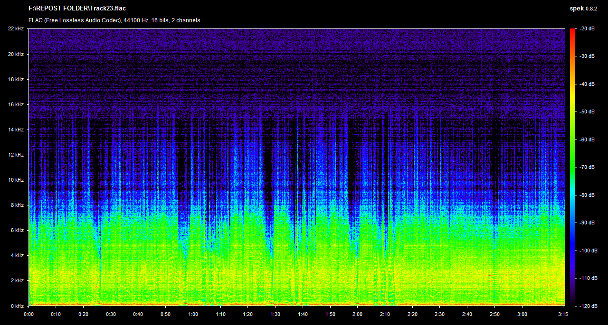
Task: Click the 1:00 time marker
Action: click(x=193, y=314)
